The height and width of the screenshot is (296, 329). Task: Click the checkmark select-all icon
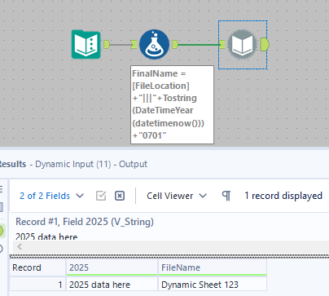pyautogui.click(x=101, y=196)
